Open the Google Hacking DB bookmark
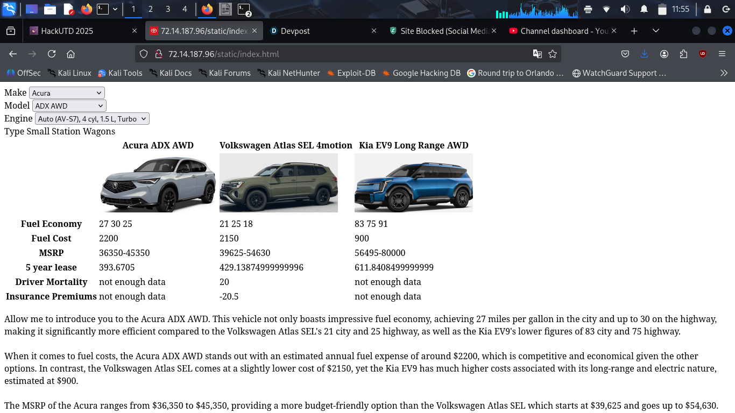 [x=421, y=73]
